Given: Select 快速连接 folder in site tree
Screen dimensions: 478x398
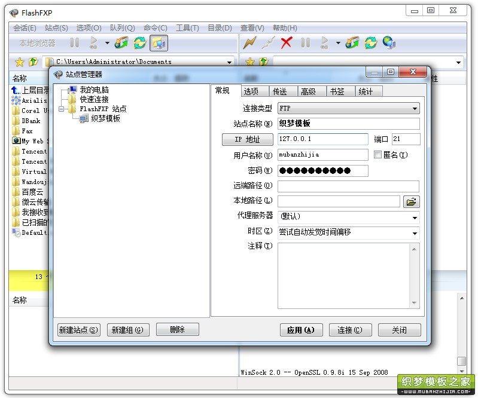Looking at the screenshot, I should (x=94, y=99).
